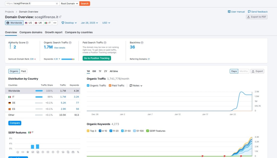Image resolution: width=277 pixels, height=158 pixels.
Task: Select the stacked image pack icon in SERP features
Action: click(38, 152)
